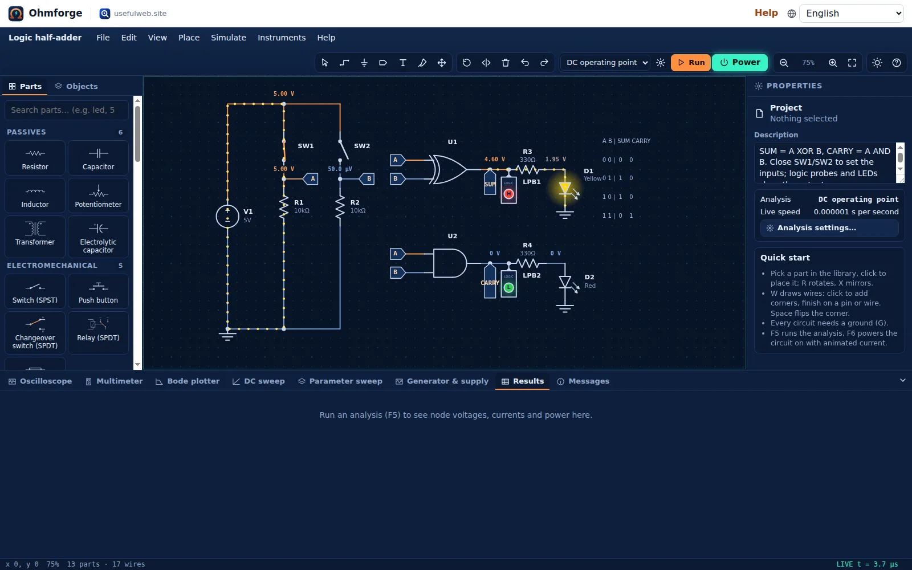Rotate the selected part

(466, 63)
